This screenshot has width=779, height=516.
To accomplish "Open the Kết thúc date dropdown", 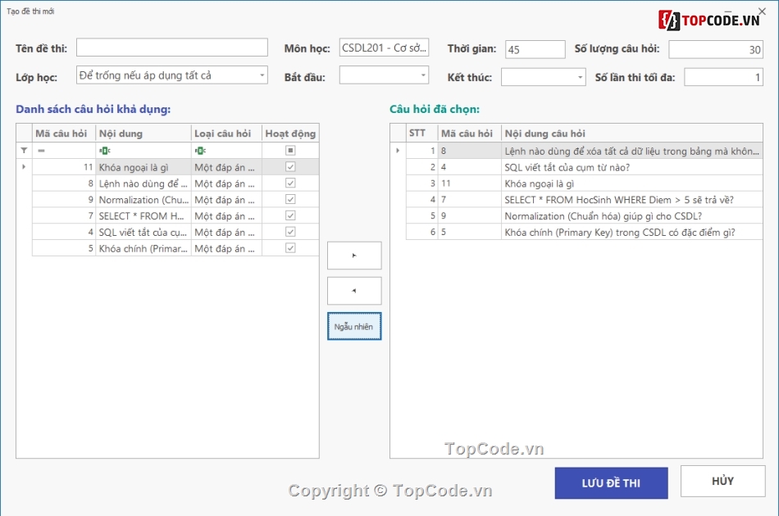I will [x=580, y=77].
